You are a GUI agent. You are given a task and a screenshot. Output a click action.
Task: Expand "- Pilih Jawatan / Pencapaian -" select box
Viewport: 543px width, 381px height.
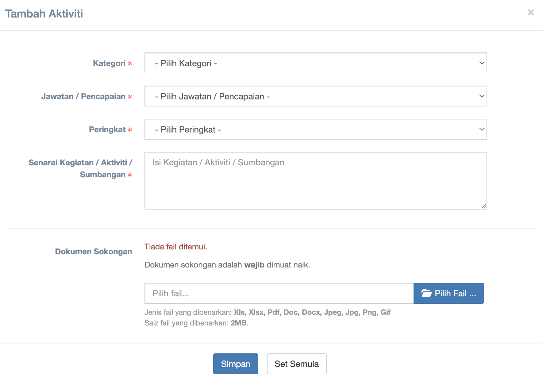coord(315,96)
